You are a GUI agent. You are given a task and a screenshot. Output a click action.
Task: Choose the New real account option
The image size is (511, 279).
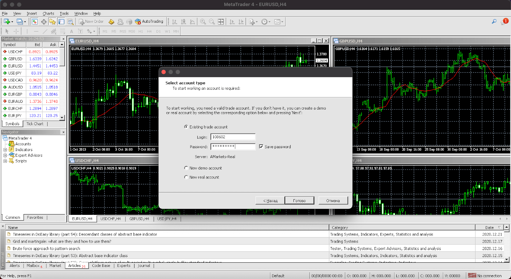(x=186, y=177)
